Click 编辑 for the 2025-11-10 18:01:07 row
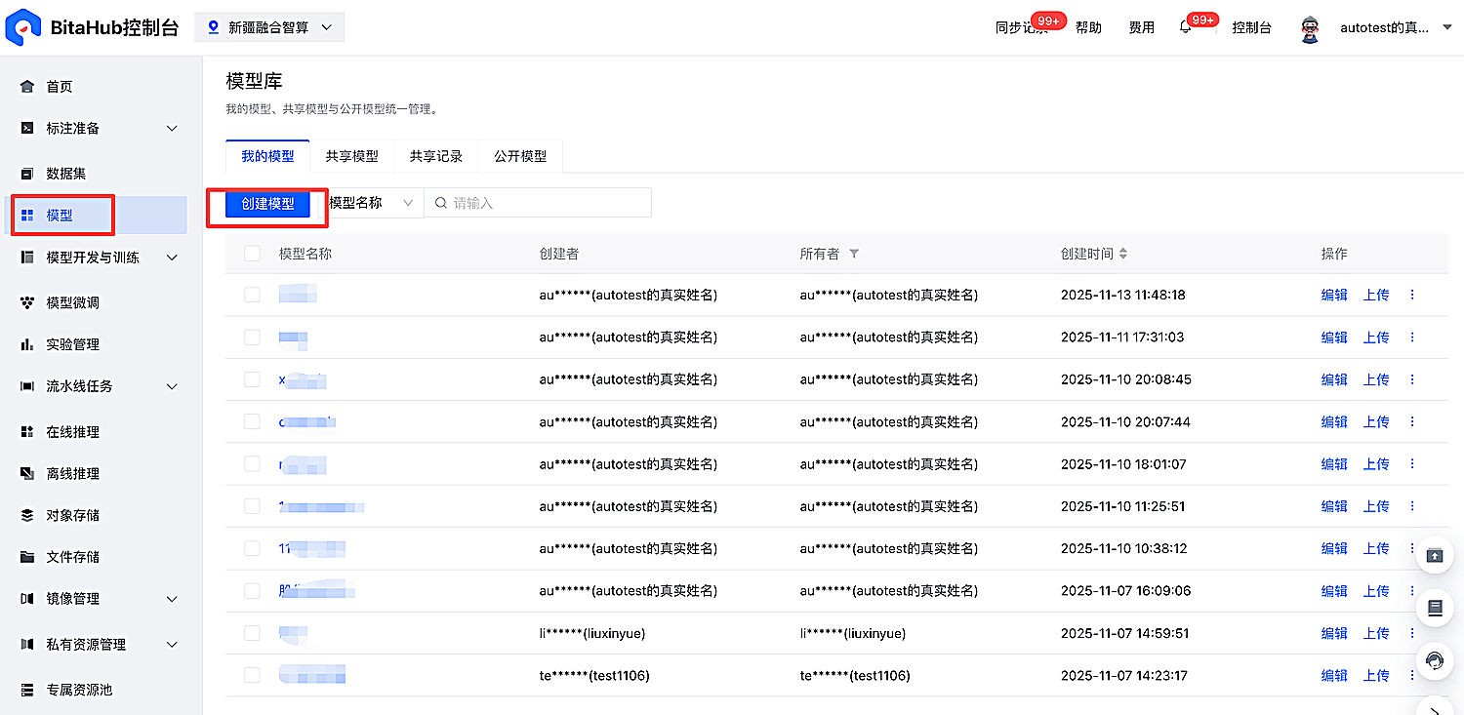 pyautogui.click(x=1334, y=464)
